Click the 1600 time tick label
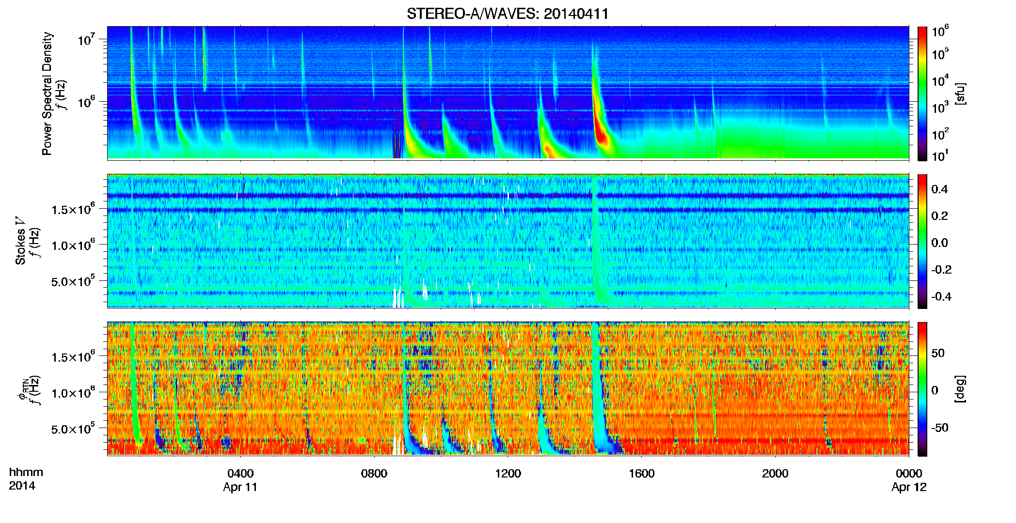 [641, 474]
